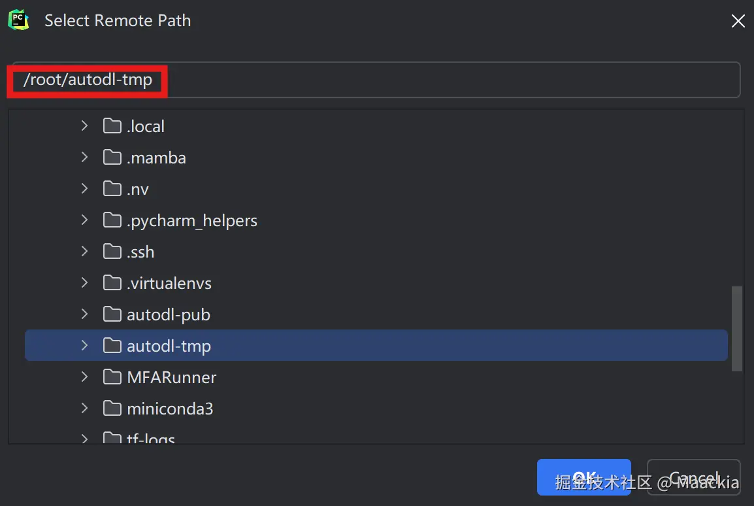The image size is (754, 506).
Task: Select the autodl-pub tree item
Action: (169, 314)
